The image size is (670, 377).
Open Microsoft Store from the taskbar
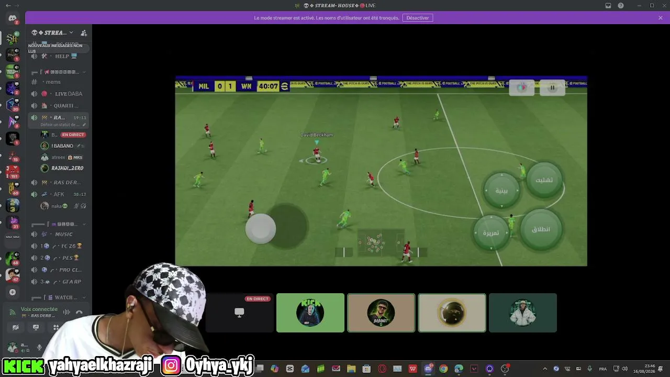367,369
